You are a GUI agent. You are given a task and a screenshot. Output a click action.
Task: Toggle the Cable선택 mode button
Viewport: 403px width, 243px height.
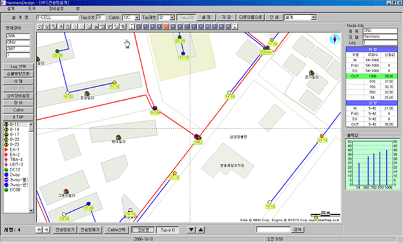(x=116, y=229)
